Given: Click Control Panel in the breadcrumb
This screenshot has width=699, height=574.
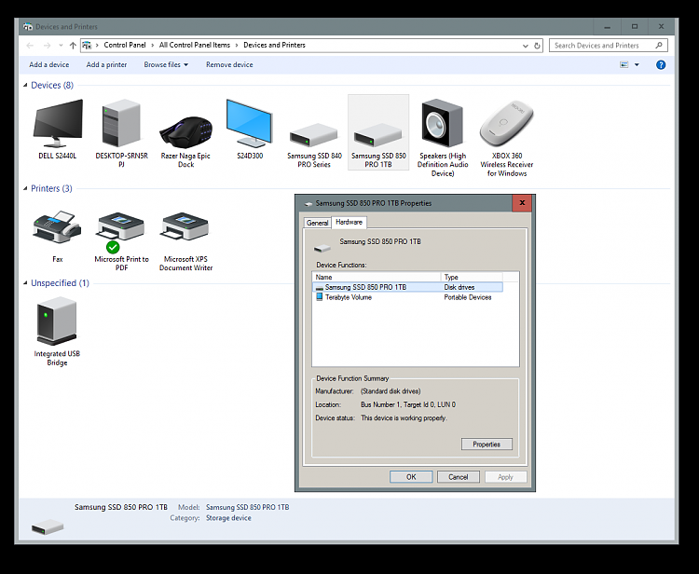Looking at the screenshot, I should [x=125, y=45].
